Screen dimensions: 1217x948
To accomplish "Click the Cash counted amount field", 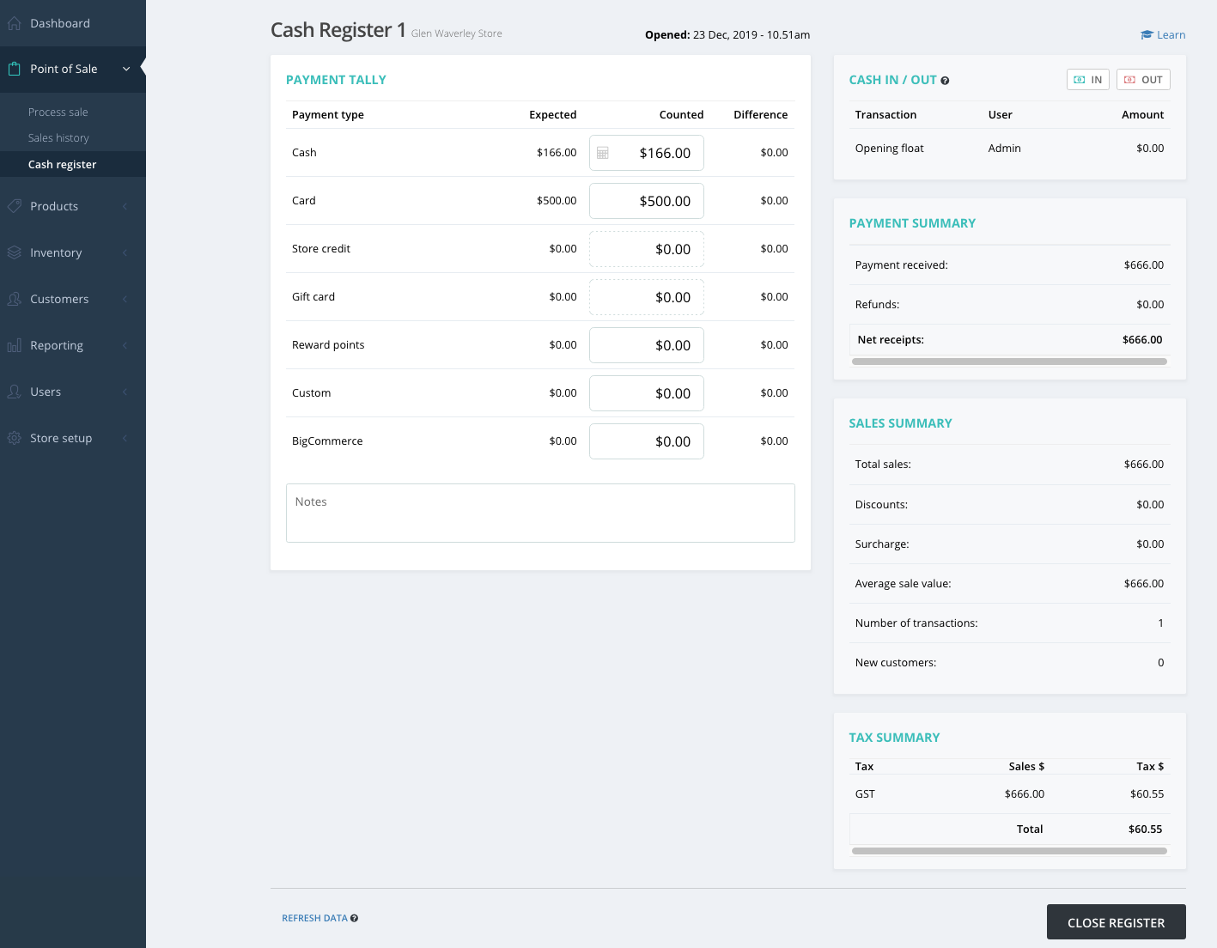I will (647, 153).
